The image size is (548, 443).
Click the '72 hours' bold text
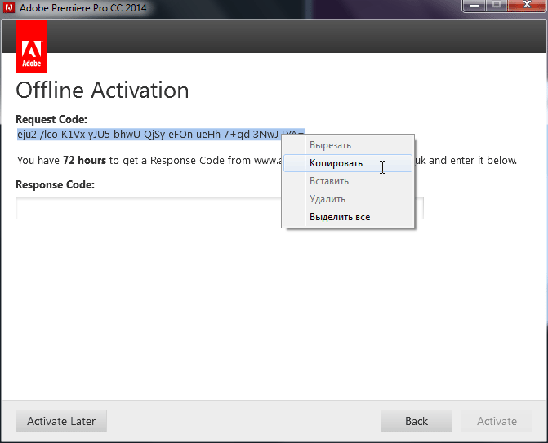(x=85, y=160)
